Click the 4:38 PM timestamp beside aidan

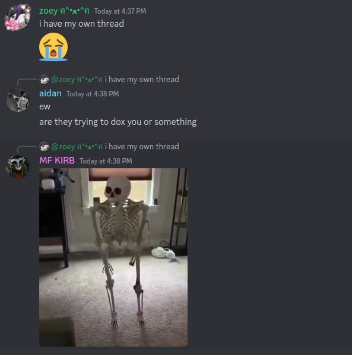coord(93,94)
